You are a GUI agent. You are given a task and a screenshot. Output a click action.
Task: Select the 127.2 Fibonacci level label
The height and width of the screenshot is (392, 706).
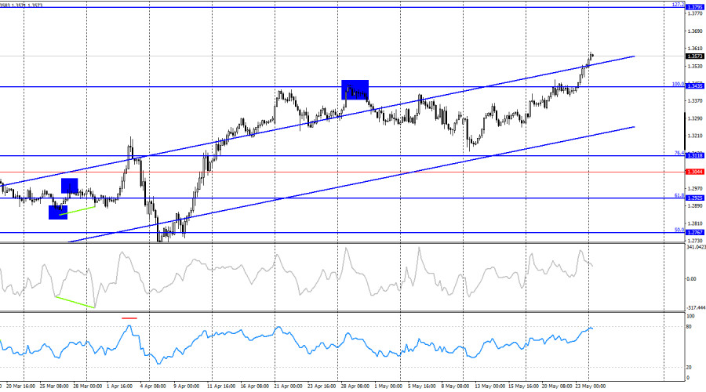678,5
